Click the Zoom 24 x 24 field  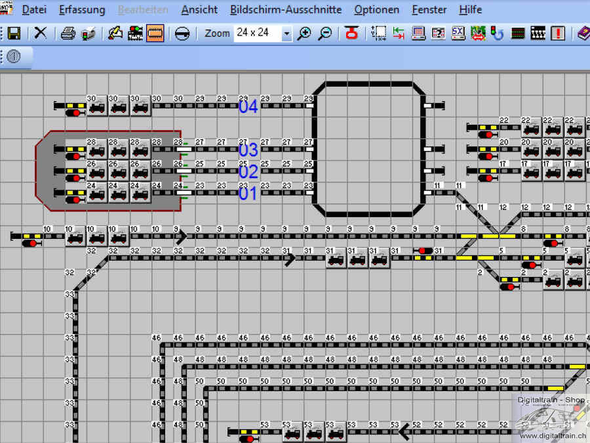click(x=257, y=33)
